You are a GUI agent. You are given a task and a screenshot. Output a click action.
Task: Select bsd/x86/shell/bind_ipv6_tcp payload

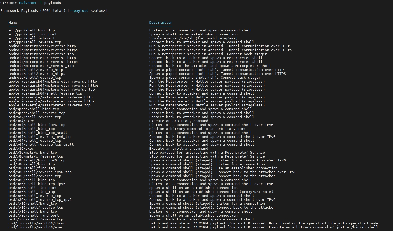(x=37, y=160)
